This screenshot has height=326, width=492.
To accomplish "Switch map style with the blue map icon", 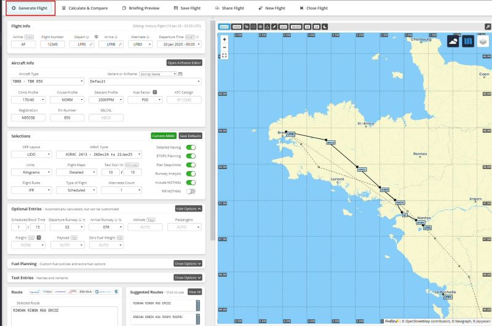I will click(x=468, y=41).
